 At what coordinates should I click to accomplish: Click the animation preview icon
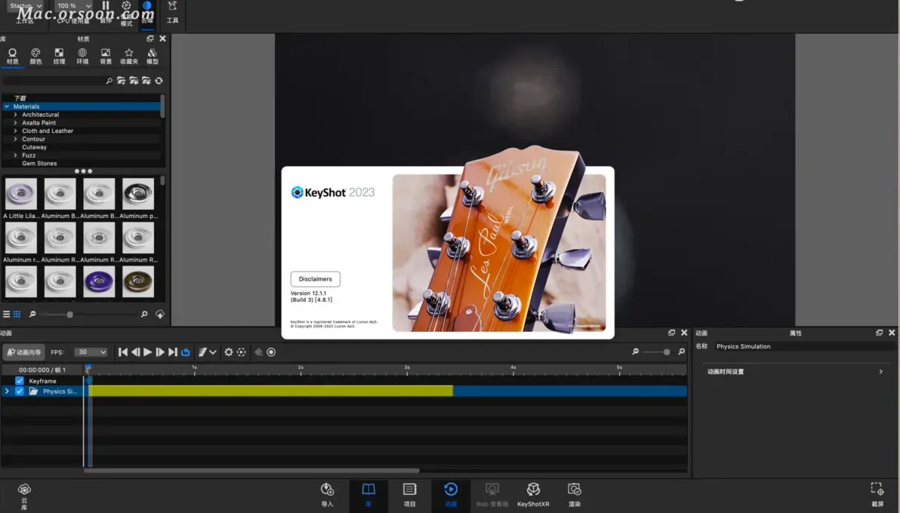241,352
